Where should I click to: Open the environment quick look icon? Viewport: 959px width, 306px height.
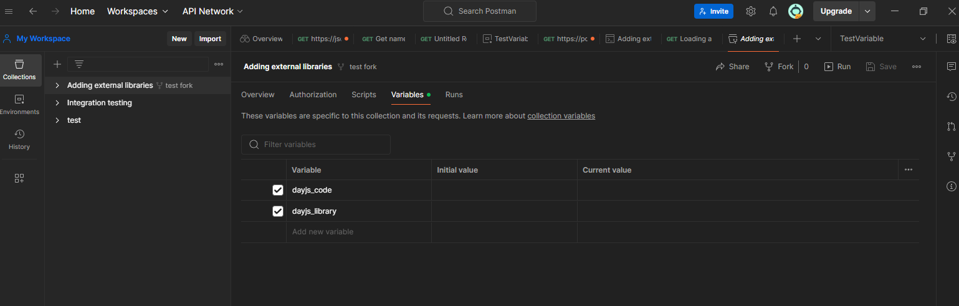tap(951, 39)
